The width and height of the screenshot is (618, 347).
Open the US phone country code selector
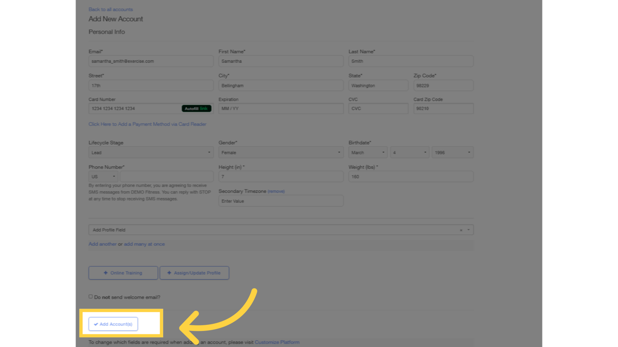click(103, 177)
